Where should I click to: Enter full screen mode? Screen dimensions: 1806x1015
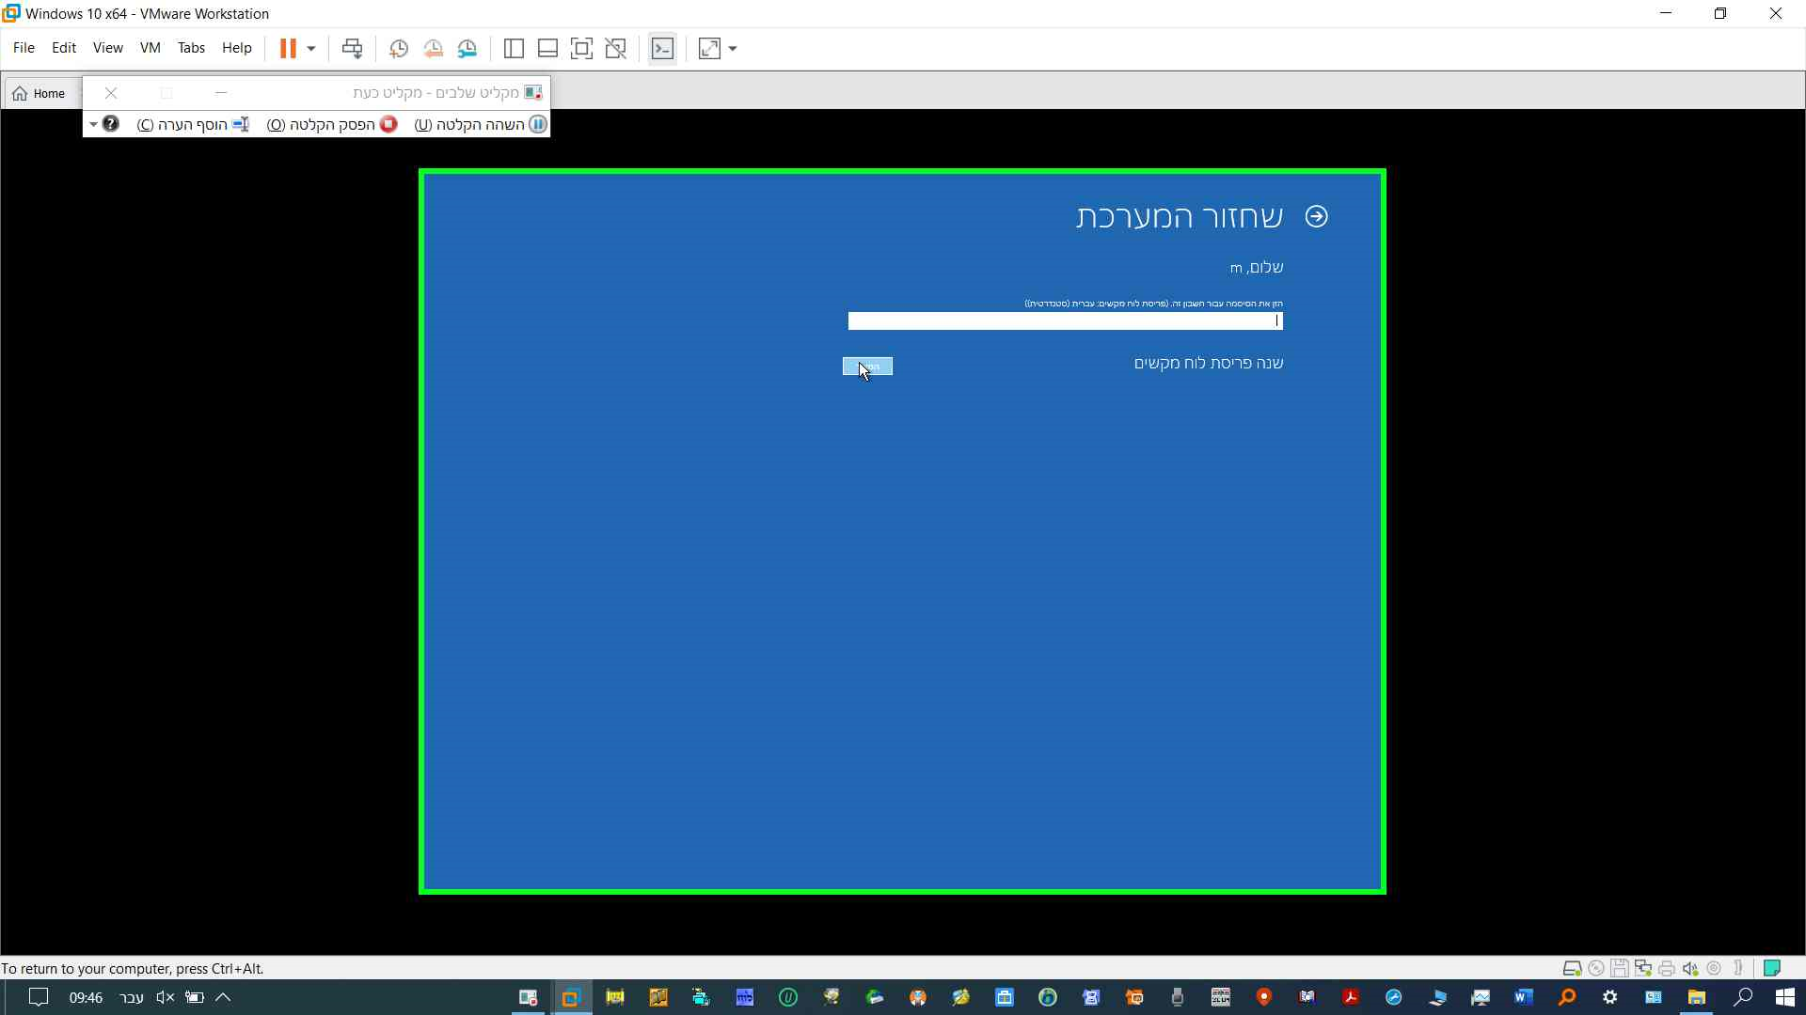(x=581, y=49)
